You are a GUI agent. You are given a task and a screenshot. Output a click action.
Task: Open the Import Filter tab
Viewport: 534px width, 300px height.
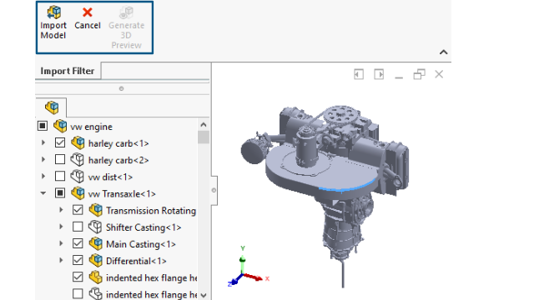pyautogui.click(x=68, y=71)
